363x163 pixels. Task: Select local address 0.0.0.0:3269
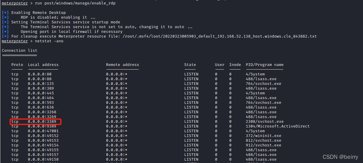(x=42, y=117)
